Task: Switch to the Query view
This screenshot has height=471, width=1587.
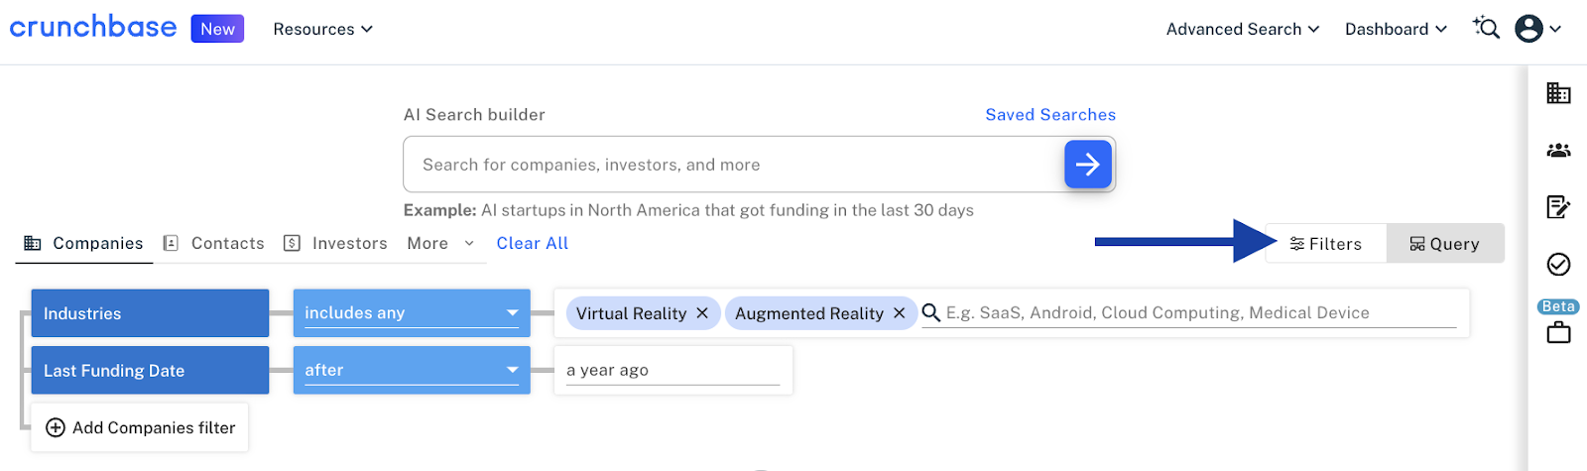Action: click(1444, 244)
